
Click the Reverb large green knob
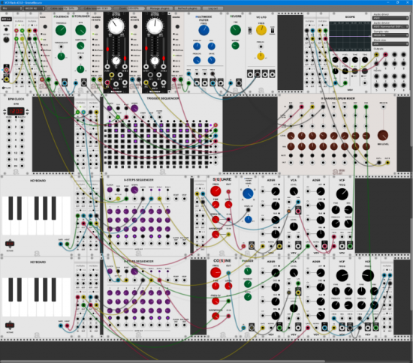(x=235, y=30)
